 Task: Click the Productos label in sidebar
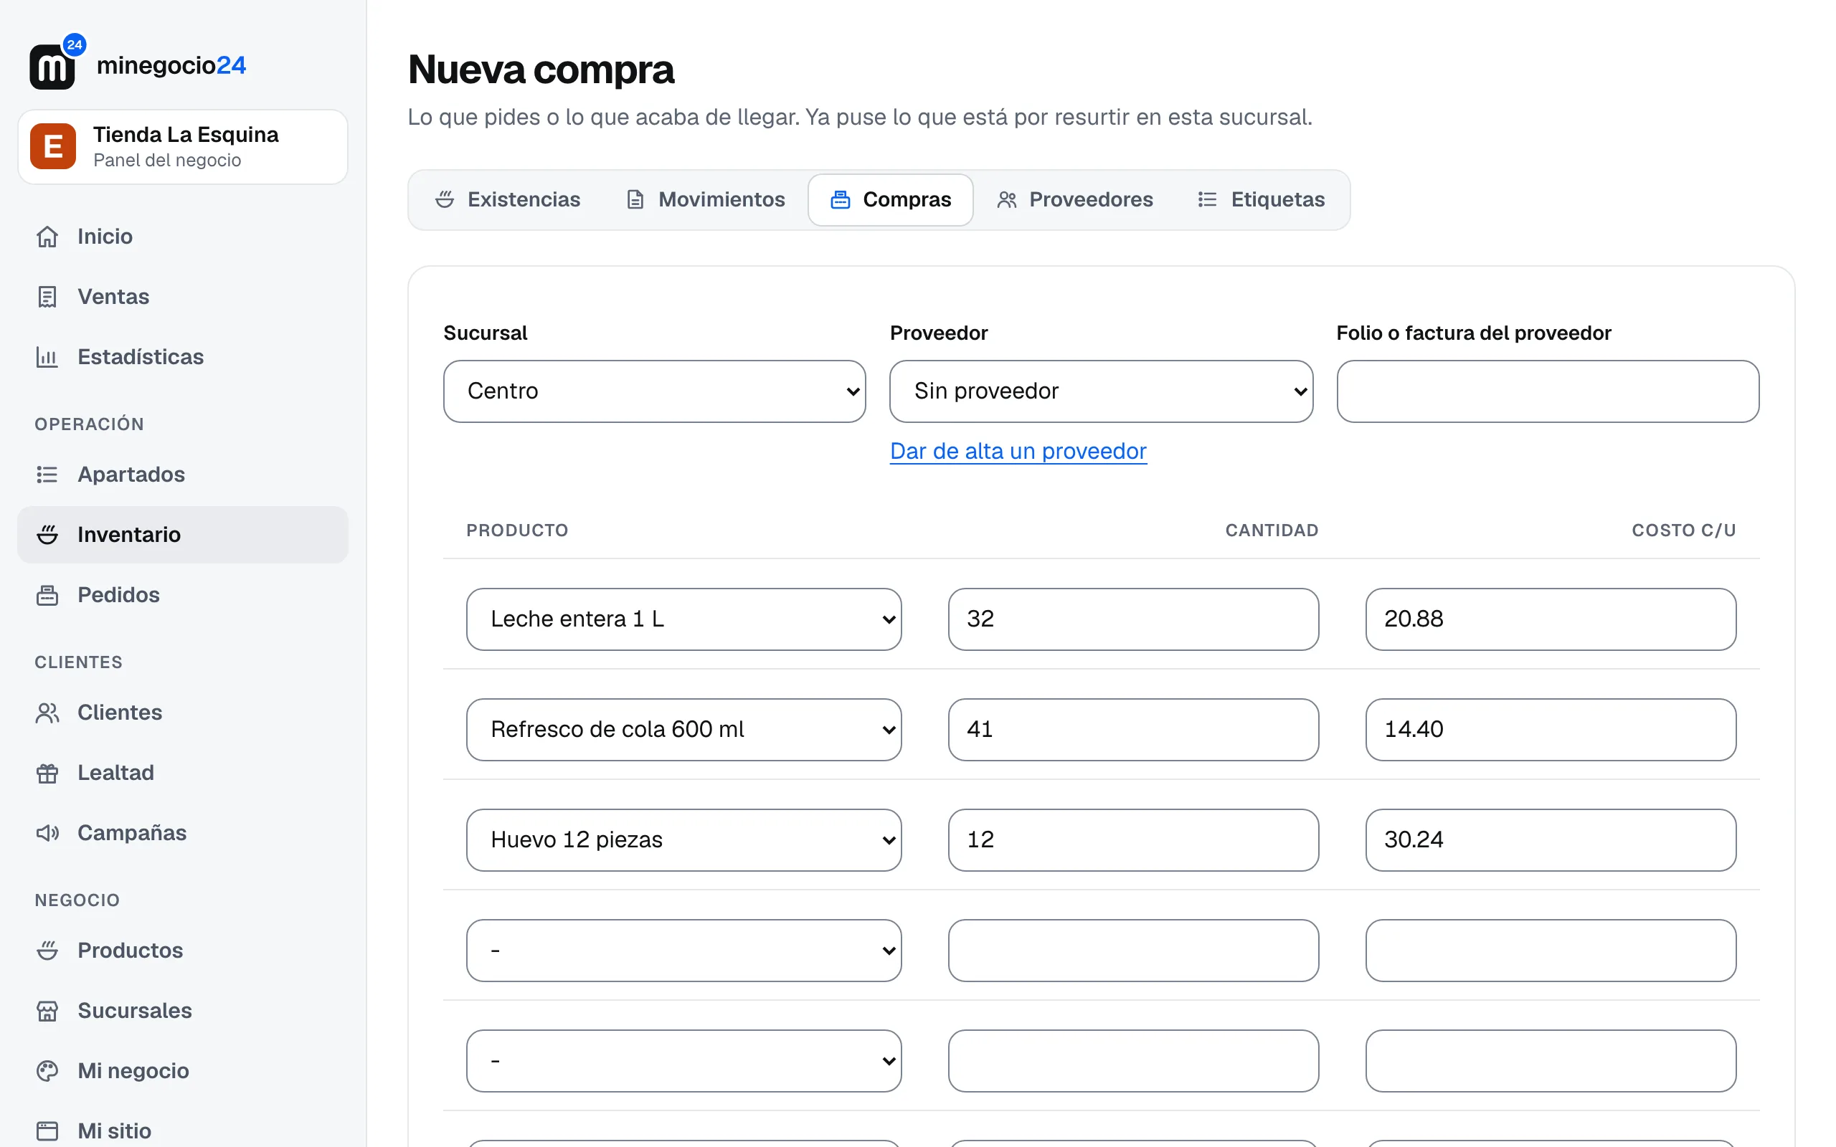coord(131,951)
